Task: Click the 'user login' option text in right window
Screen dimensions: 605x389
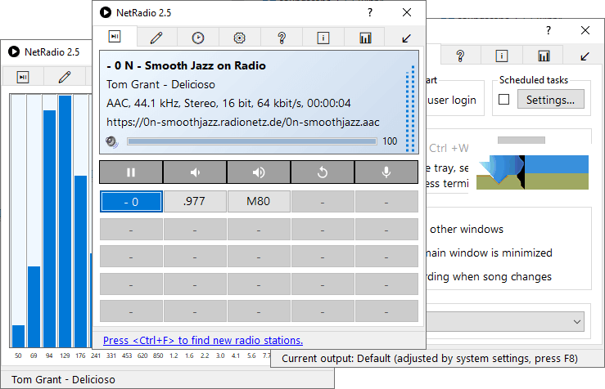Action: tap(451, 101)
